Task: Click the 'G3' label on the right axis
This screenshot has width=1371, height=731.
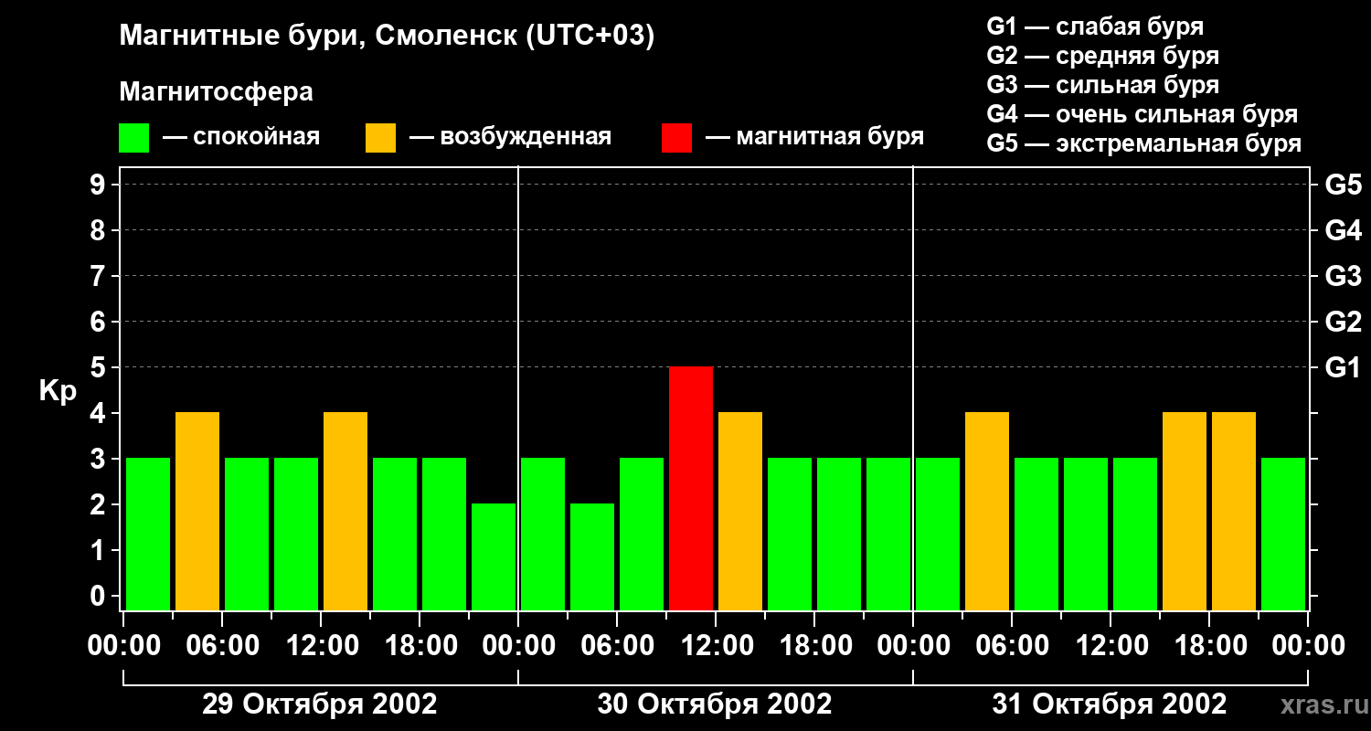Action: pos(1343,276)
